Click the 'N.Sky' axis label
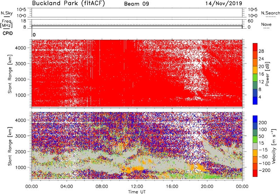This screenshot has height=194, width=280. (7, 13)
